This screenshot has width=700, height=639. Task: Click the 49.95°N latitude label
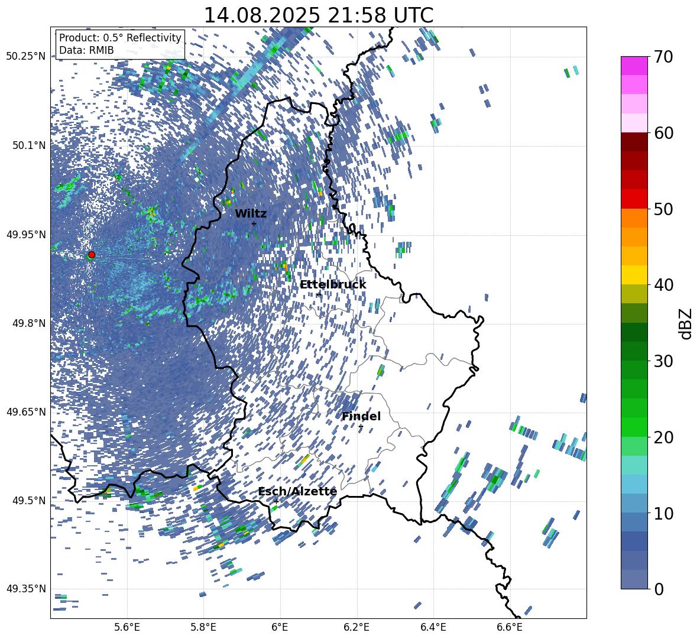coord(27,235)
